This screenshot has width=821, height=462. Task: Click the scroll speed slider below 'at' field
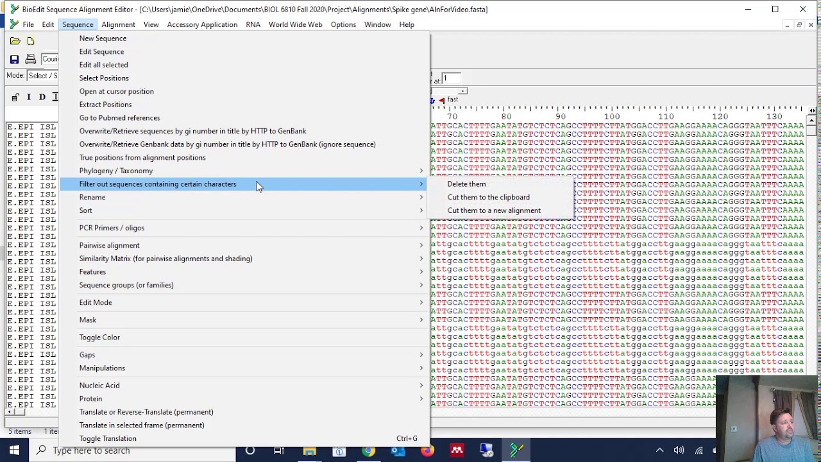(448, 90)
